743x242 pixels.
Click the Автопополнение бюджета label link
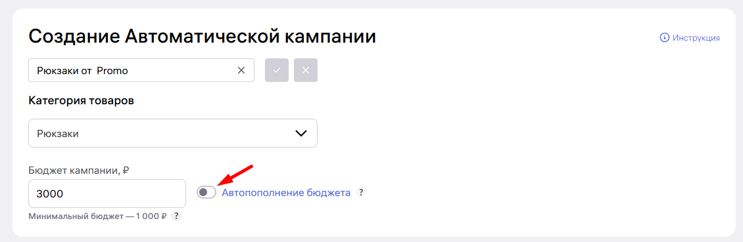tap(286, 192)
